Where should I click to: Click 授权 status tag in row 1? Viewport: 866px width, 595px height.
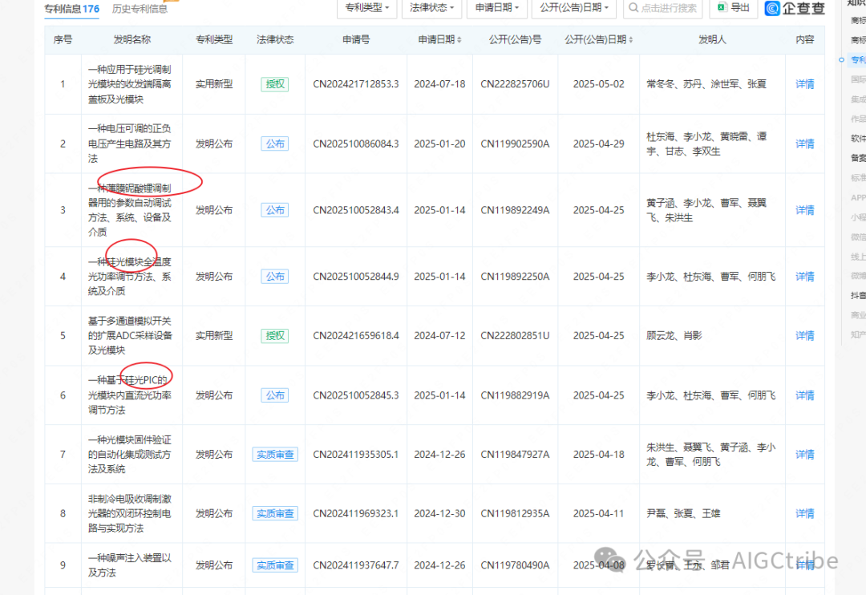click(x=275, y=84)
